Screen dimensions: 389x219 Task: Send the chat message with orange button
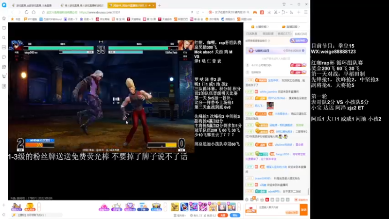coord(303,210)
